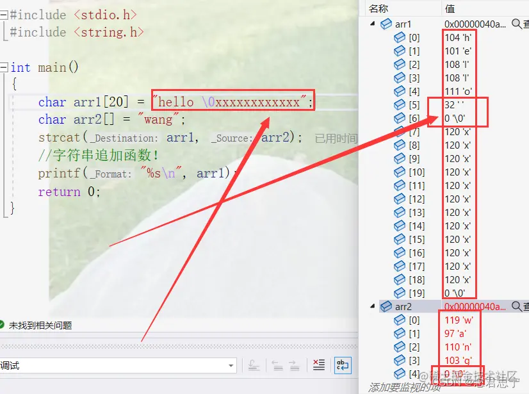
Task: Click the cube icon of arr1 element [8]
Action: pos(400,145)
